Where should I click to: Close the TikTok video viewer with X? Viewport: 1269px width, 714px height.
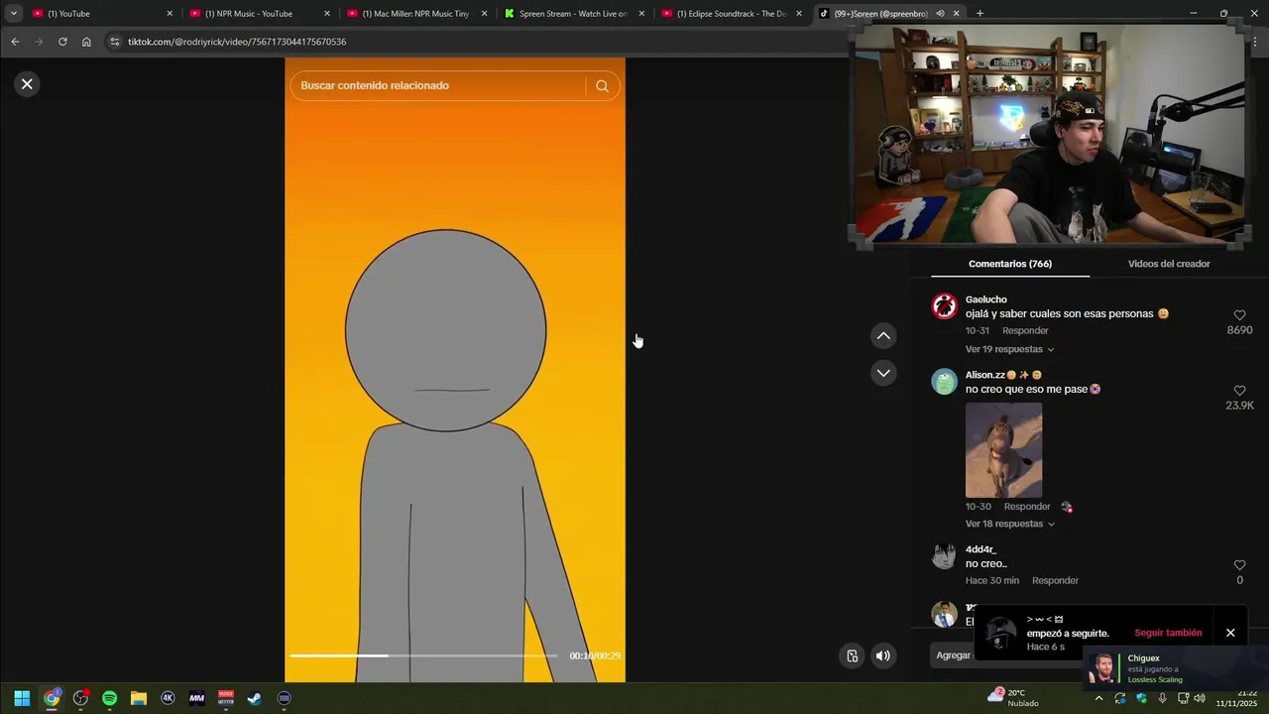(x=27, y=84)
